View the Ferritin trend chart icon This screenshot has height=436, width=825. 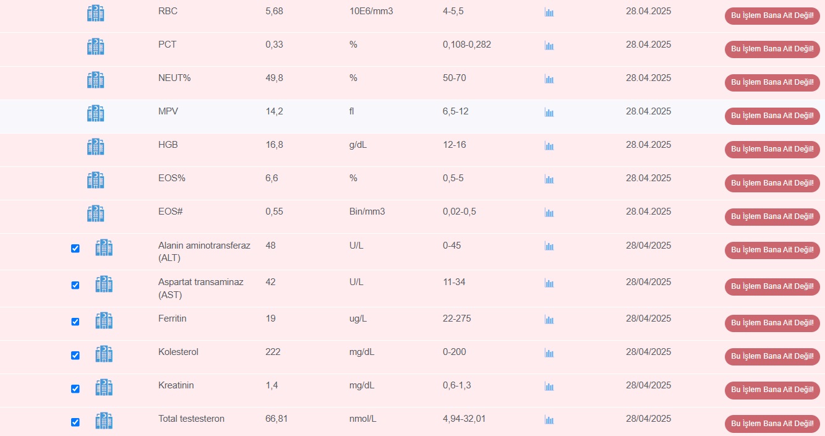(549, 320)
